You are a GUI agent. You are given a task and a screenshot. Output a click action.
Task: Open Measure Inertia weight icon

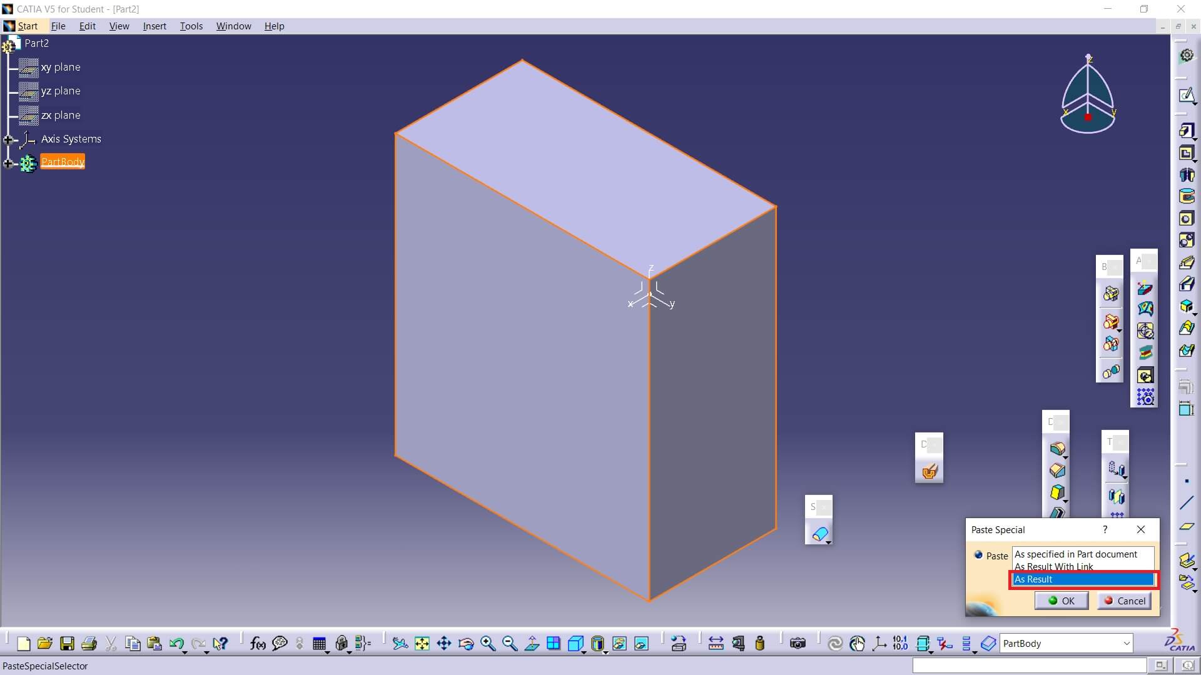[x=760, y=643]
